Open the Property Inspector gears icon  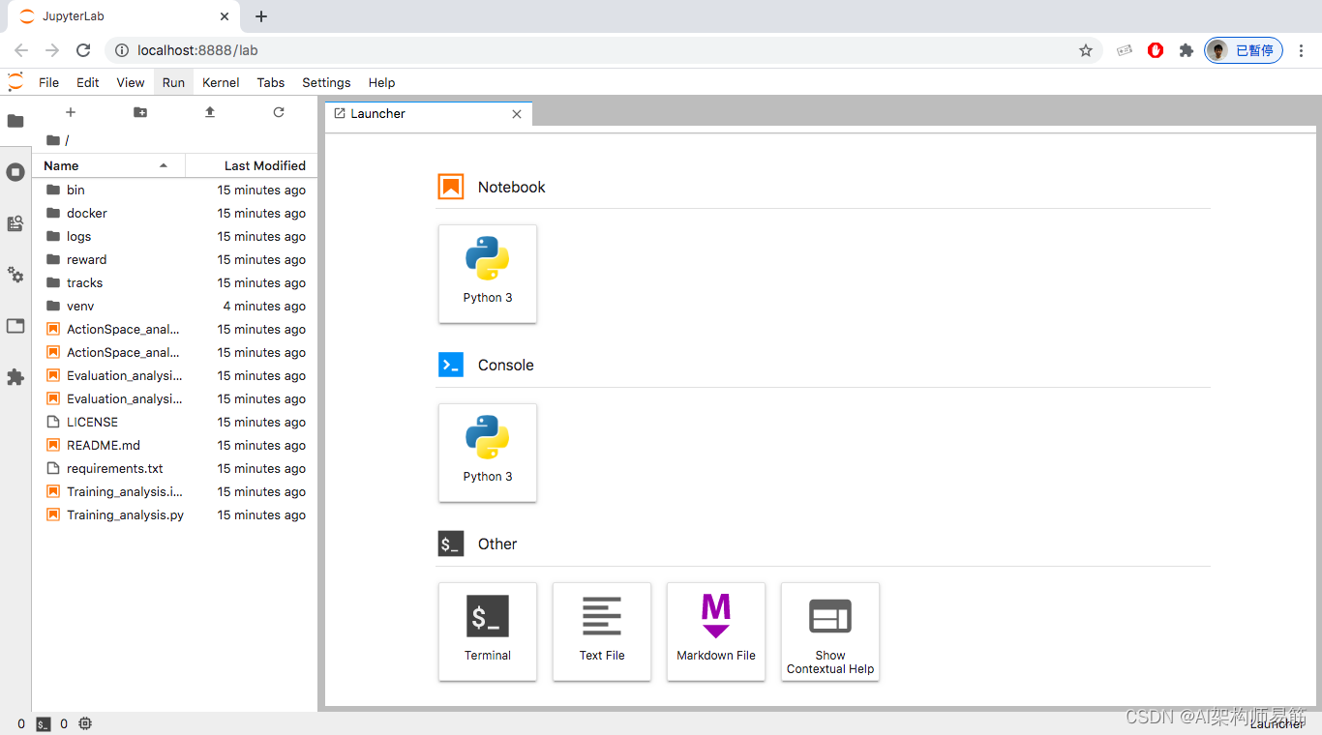(x=15, y=275)
